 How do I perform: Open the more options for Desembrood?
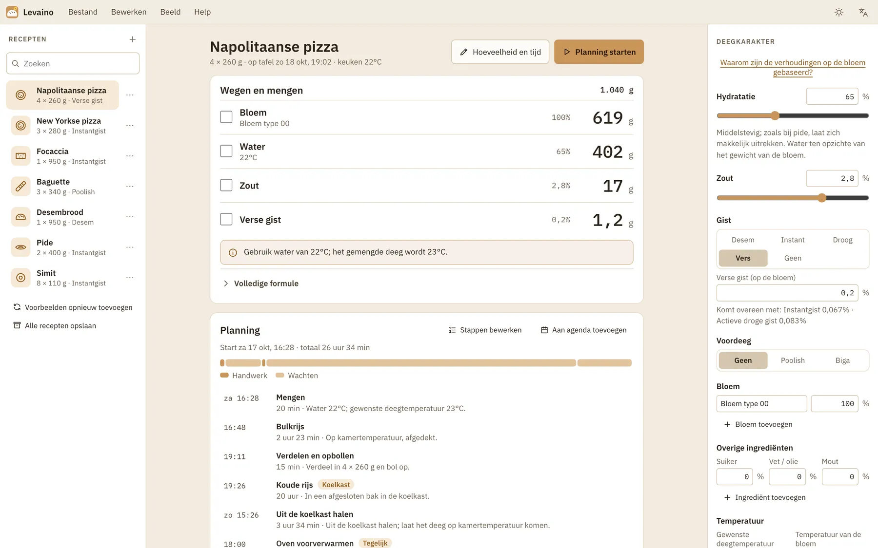point(130,217)
